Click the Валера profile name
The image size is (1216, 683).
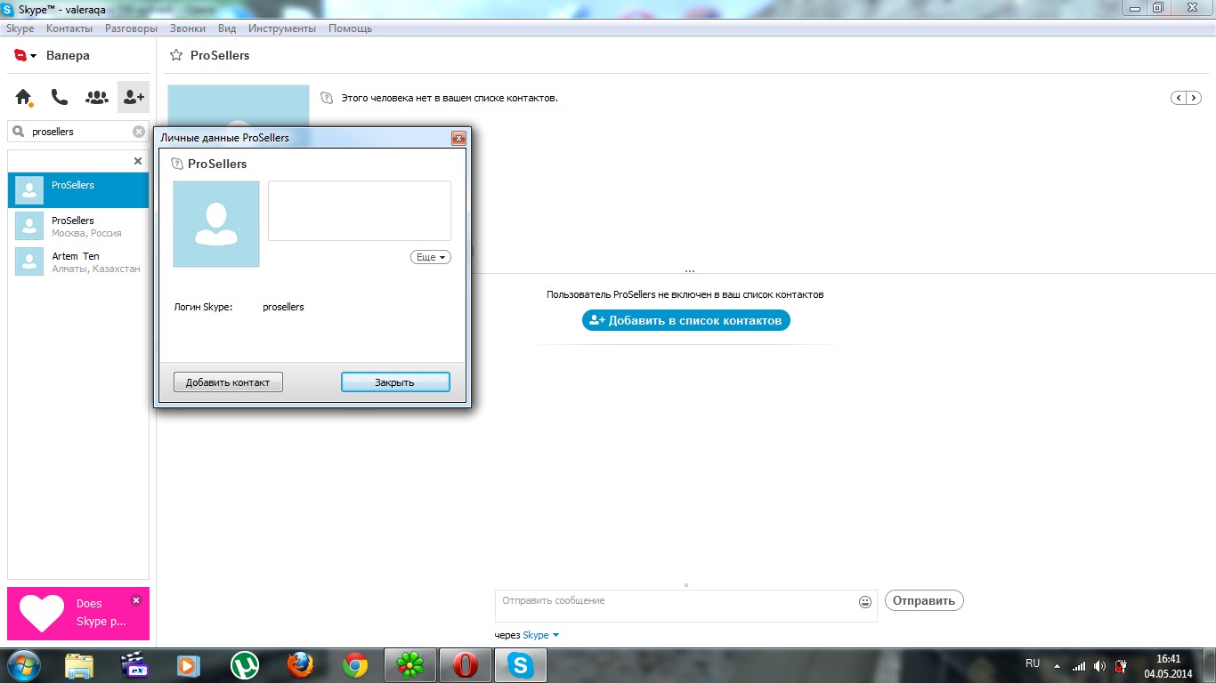point(68,55)
